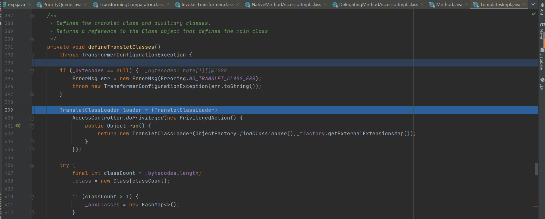Collapse the Javadoc comment at line 387
The image size is (545, 219).
(32, 16)
